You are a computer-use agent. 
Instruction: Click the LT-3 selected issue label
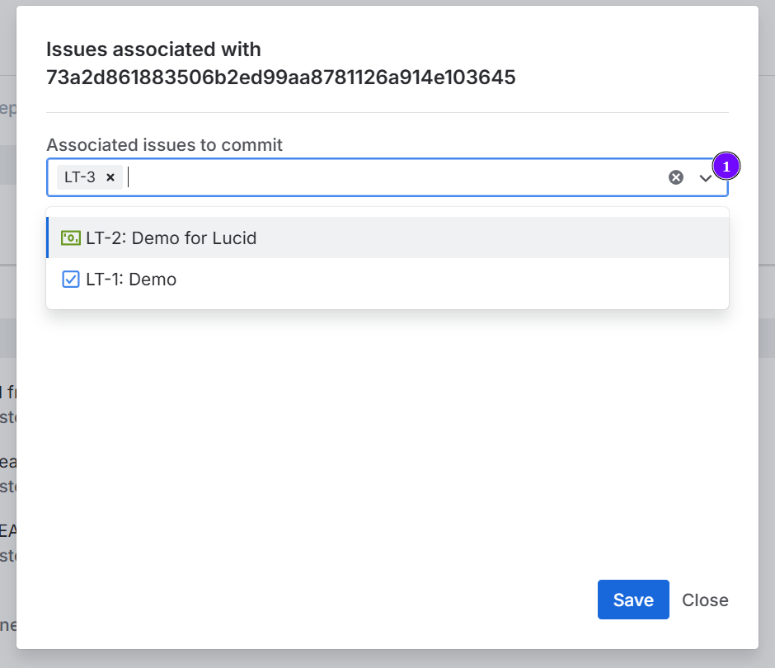[x=80, y=177]
